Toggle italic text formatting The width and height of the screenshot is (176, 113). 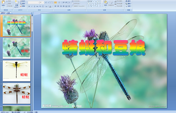(31, 6)
